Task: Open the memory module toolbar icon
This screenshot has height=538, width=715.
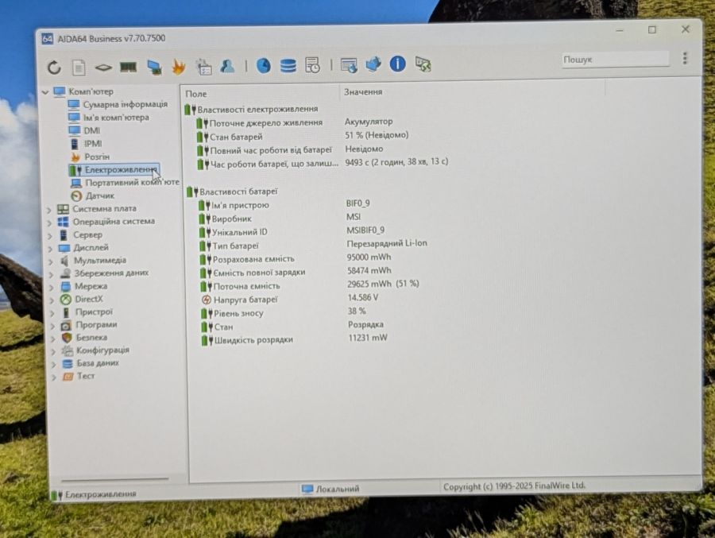Action: coord(128,67)
